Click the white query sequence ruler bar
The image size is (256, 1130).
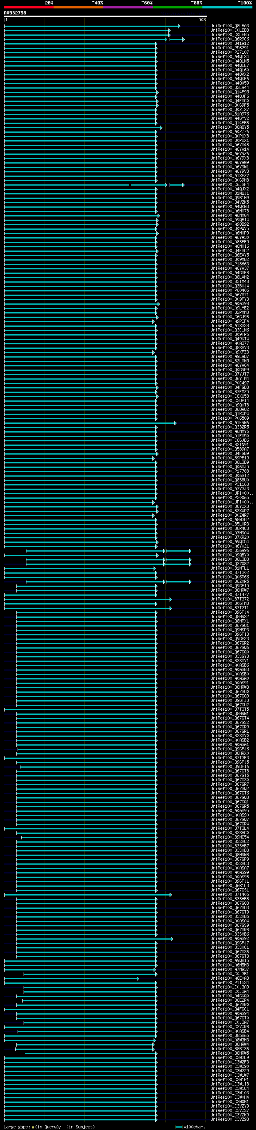(106, 16)
